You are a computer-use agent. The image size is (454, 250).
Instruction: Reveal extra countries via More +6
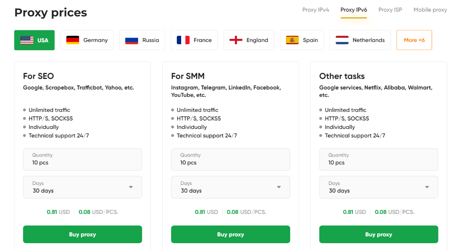[414, 39]
